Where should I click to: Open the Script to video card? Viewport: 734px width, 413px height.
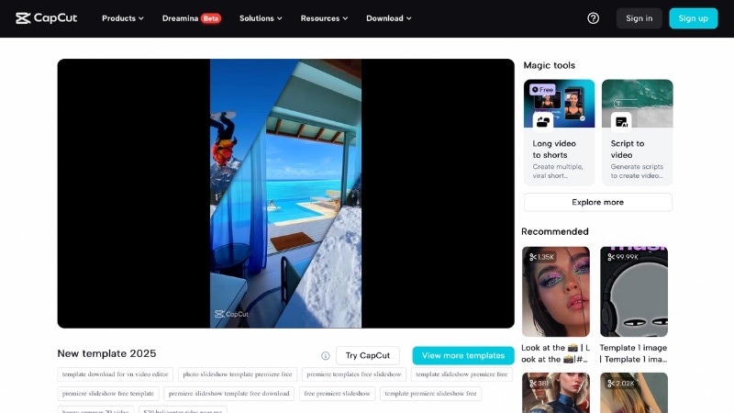click(637, 132)
